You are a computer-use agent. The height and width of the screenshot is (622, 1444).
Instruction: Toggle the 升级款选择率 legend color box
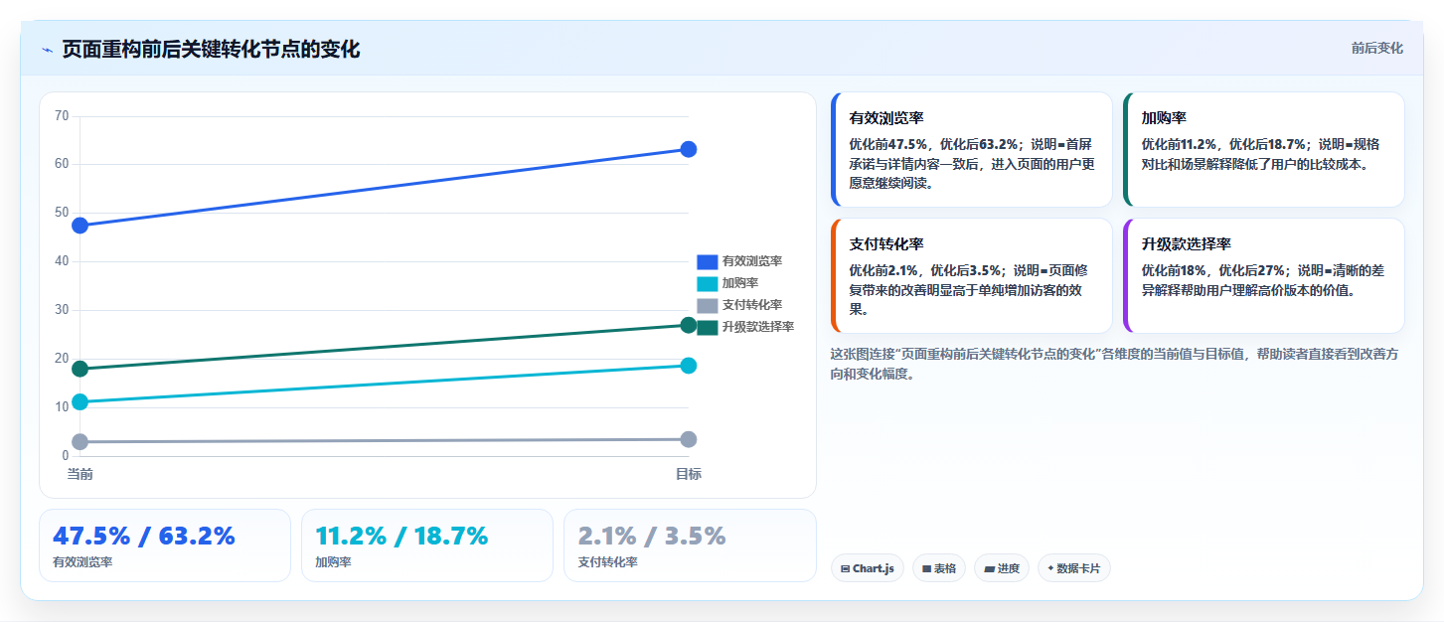coord(707,327)
